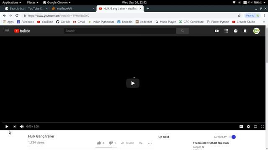Click the Looper channel name

click(197, 147)
